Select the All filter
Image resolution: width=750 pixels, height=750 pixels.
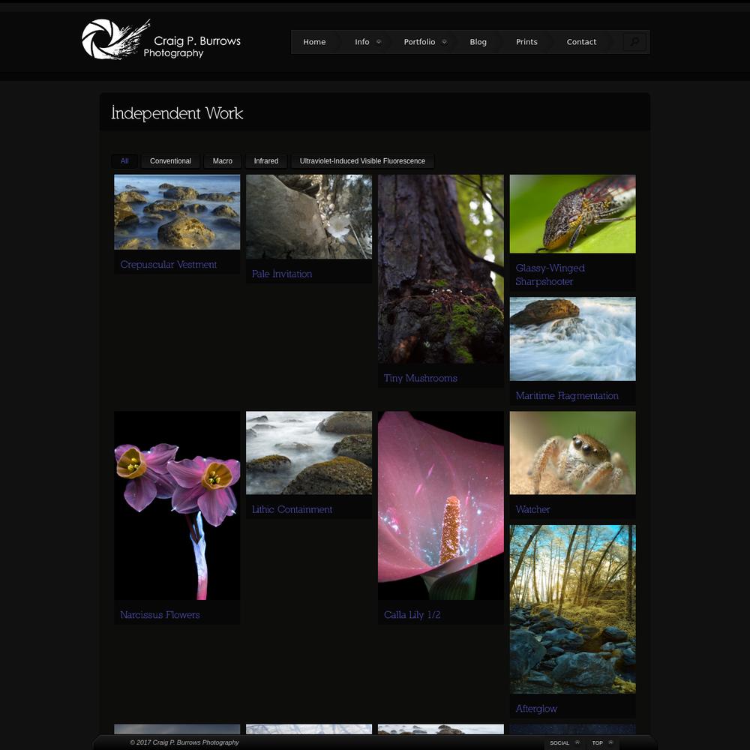pyautogui.click(x=124, y=161)
